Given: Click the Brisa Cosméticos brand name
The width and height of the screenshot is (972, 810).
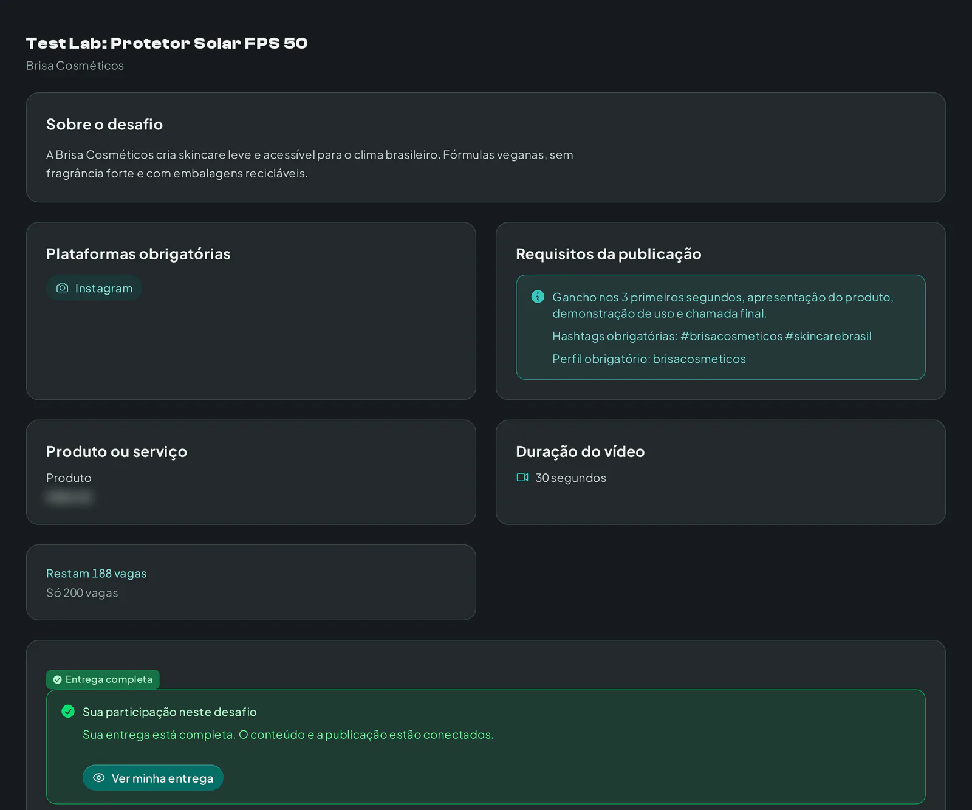Looking at the screenshot, I should [x=75, y=66].
